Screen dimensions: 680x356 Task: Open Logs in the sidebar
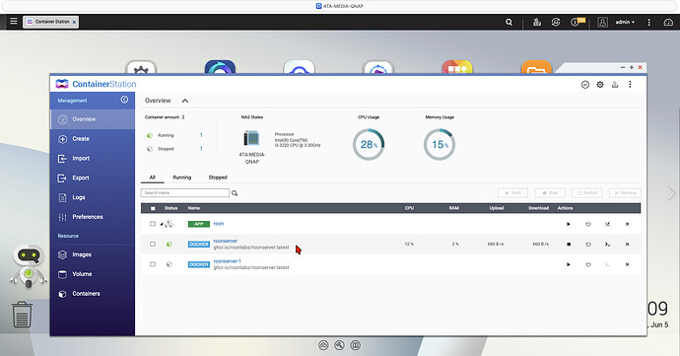point(93,197)
